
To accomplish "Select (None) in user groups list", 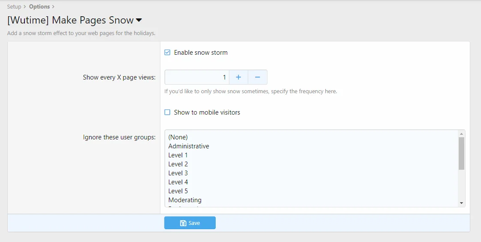I will point(178,137).
